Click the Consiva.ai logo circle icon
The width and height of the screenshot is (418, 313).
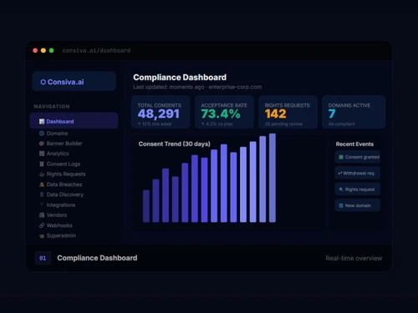(x=43, y=82)
